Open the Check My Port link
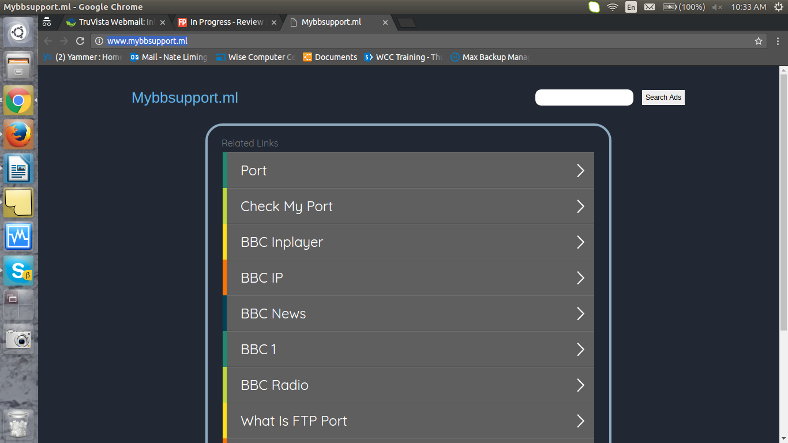The height and width of the screenshot is (443, 788). click(x=408, y=207)
